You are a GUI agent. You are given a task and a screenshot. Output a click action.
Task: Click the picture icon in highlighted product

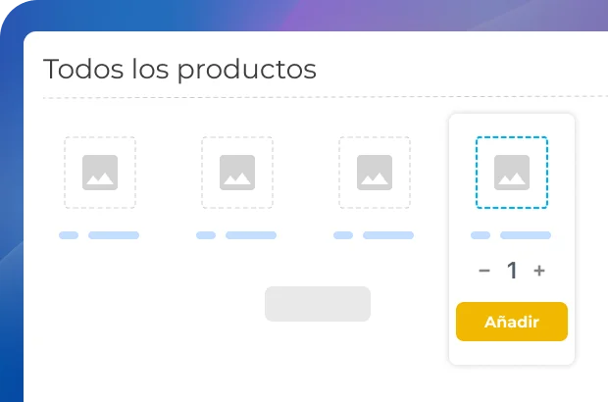512,173
